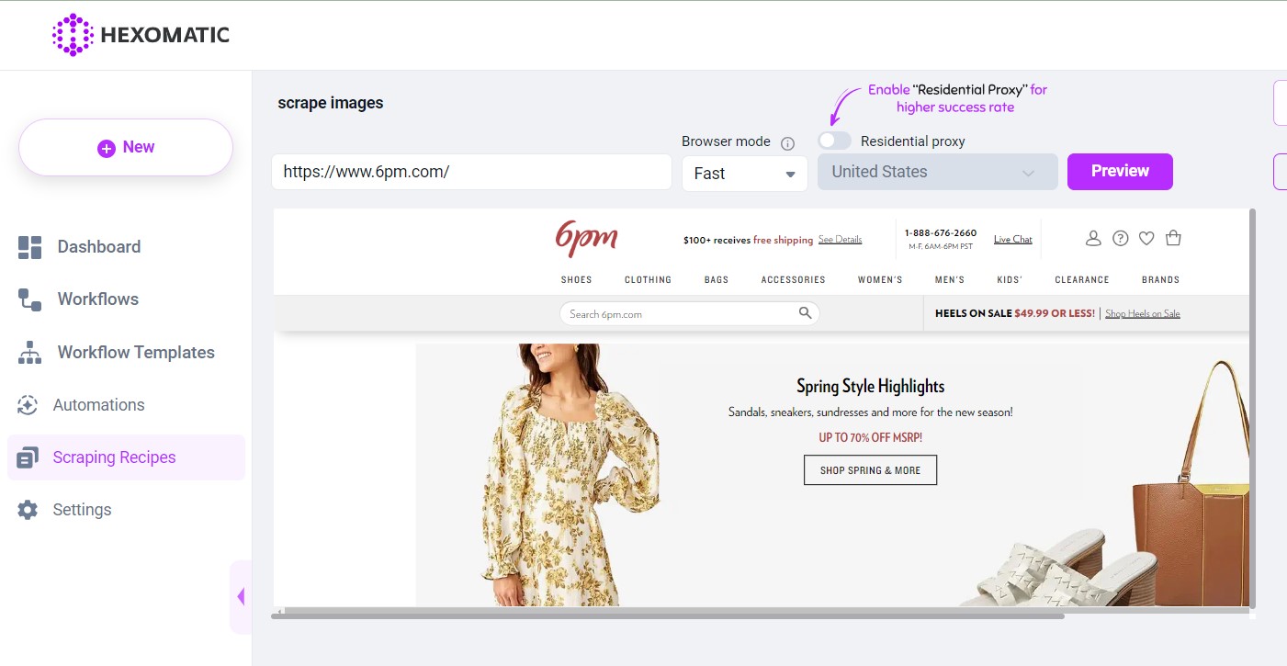Click the wishlist heart icon
Viewport: 1287px width, 666px height.
(x=1146, y=238)
